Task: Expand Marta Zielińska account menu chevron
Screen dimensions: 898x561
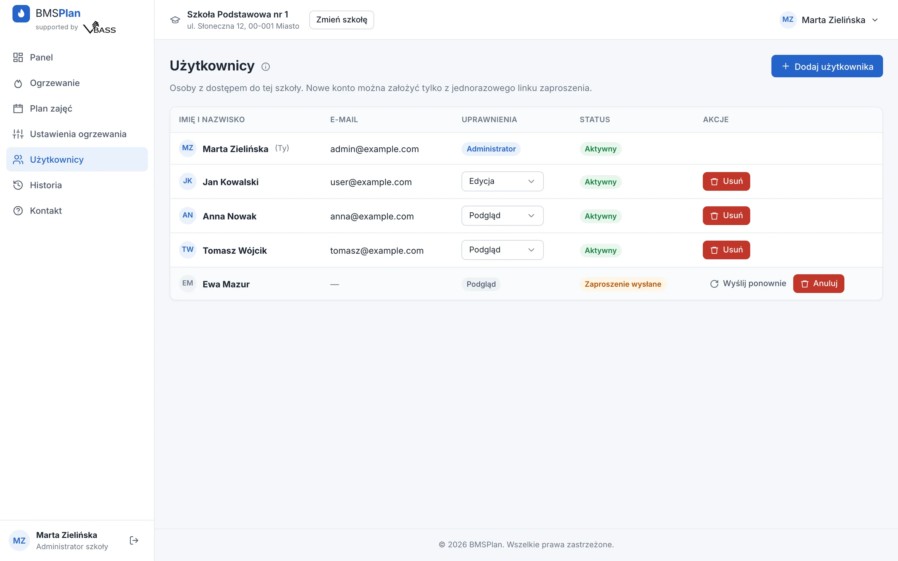Action: (x=875, y=20)
